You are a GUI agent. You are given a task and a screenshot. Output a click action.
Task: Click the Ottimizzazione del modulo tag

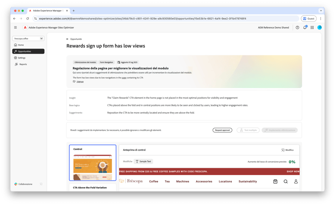point(85,63)
